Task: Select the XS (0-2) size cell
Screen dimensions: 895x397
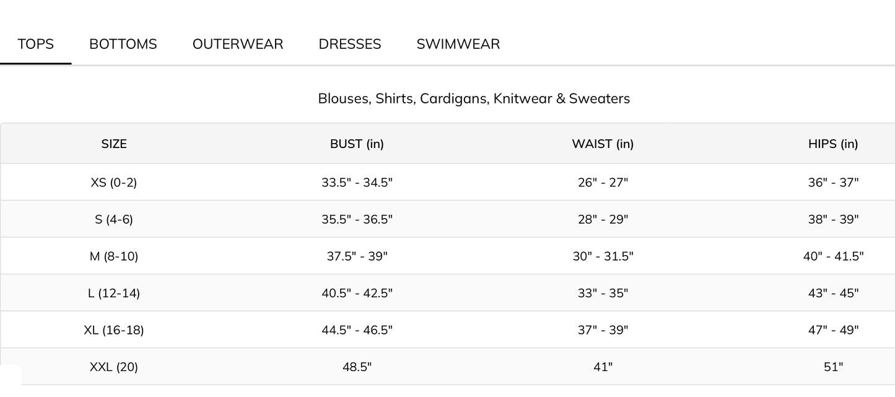Action: click(x=114, y=182)
